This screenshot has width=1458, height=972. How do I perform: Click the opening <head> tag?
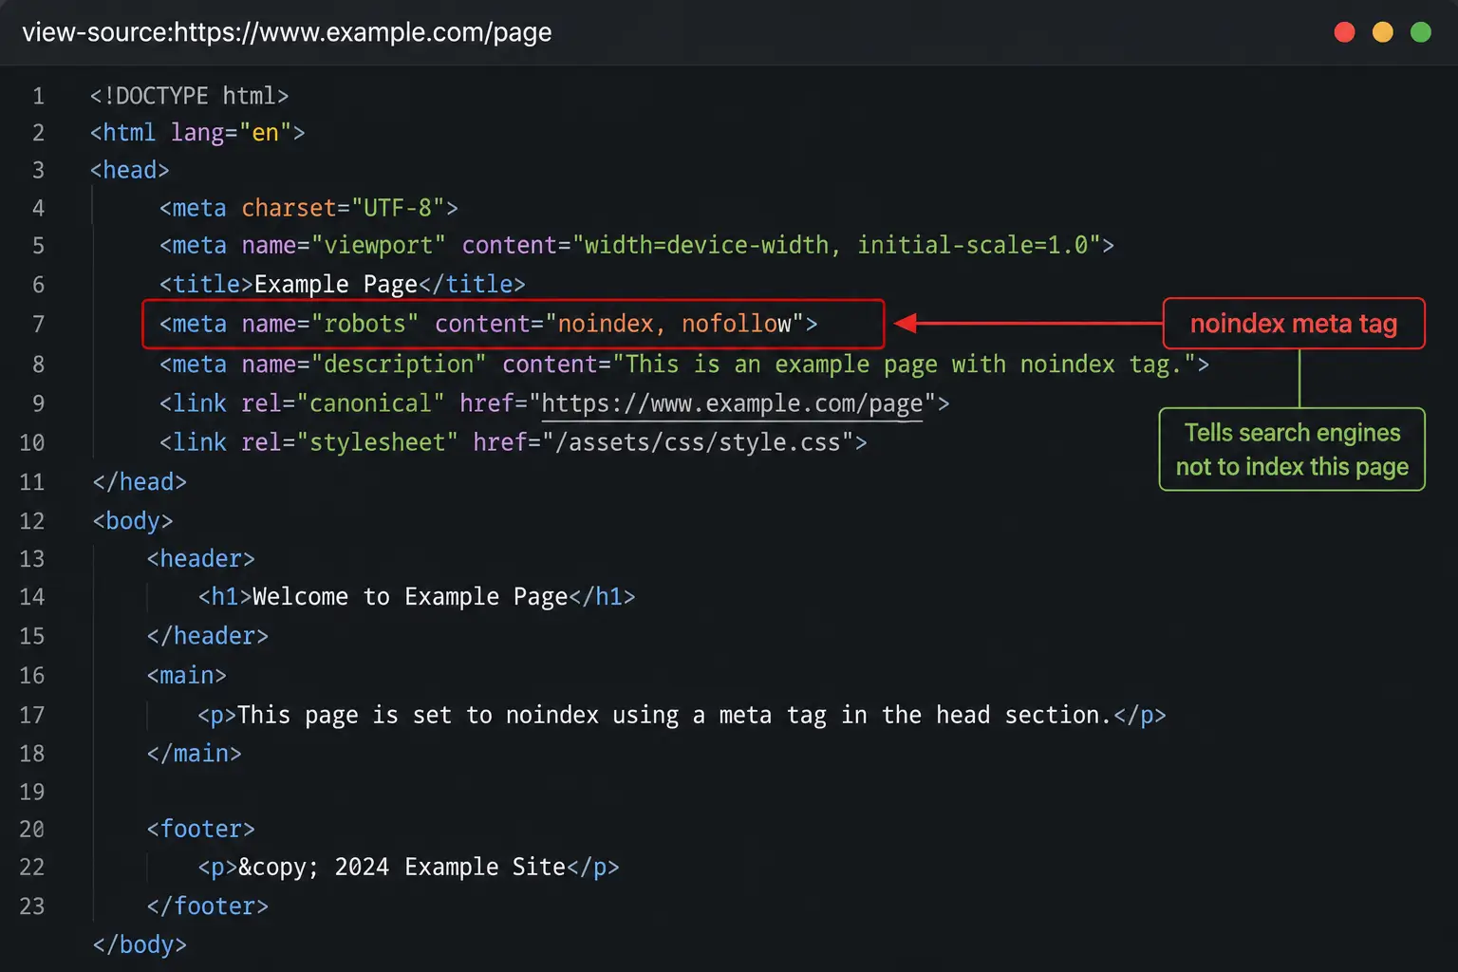(x=129, y=170)
